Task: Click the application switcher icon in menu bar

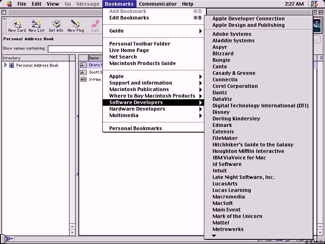Action: coord(314,4)
